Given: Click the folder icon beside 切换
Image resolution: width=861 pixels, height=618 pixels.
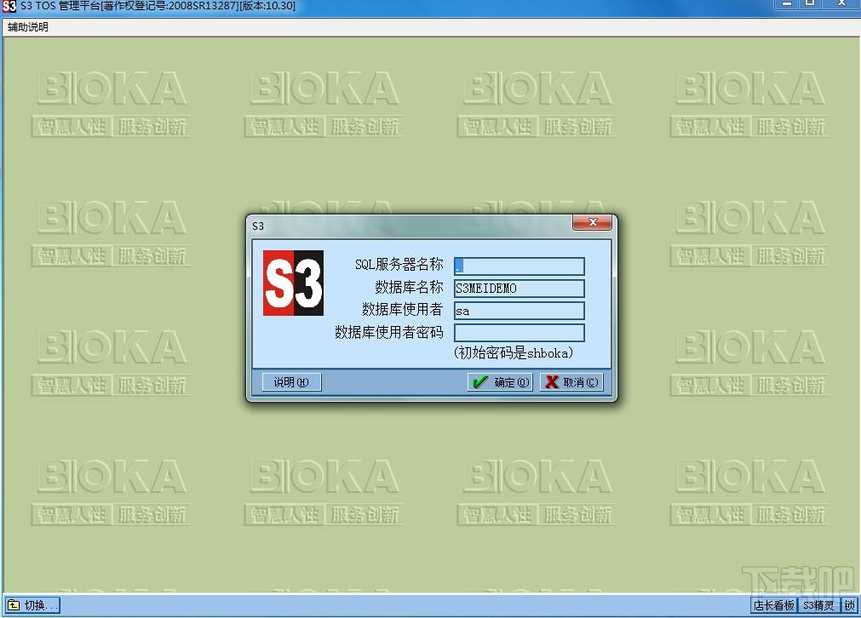Looking at the screenshot, I should (14, 605).
